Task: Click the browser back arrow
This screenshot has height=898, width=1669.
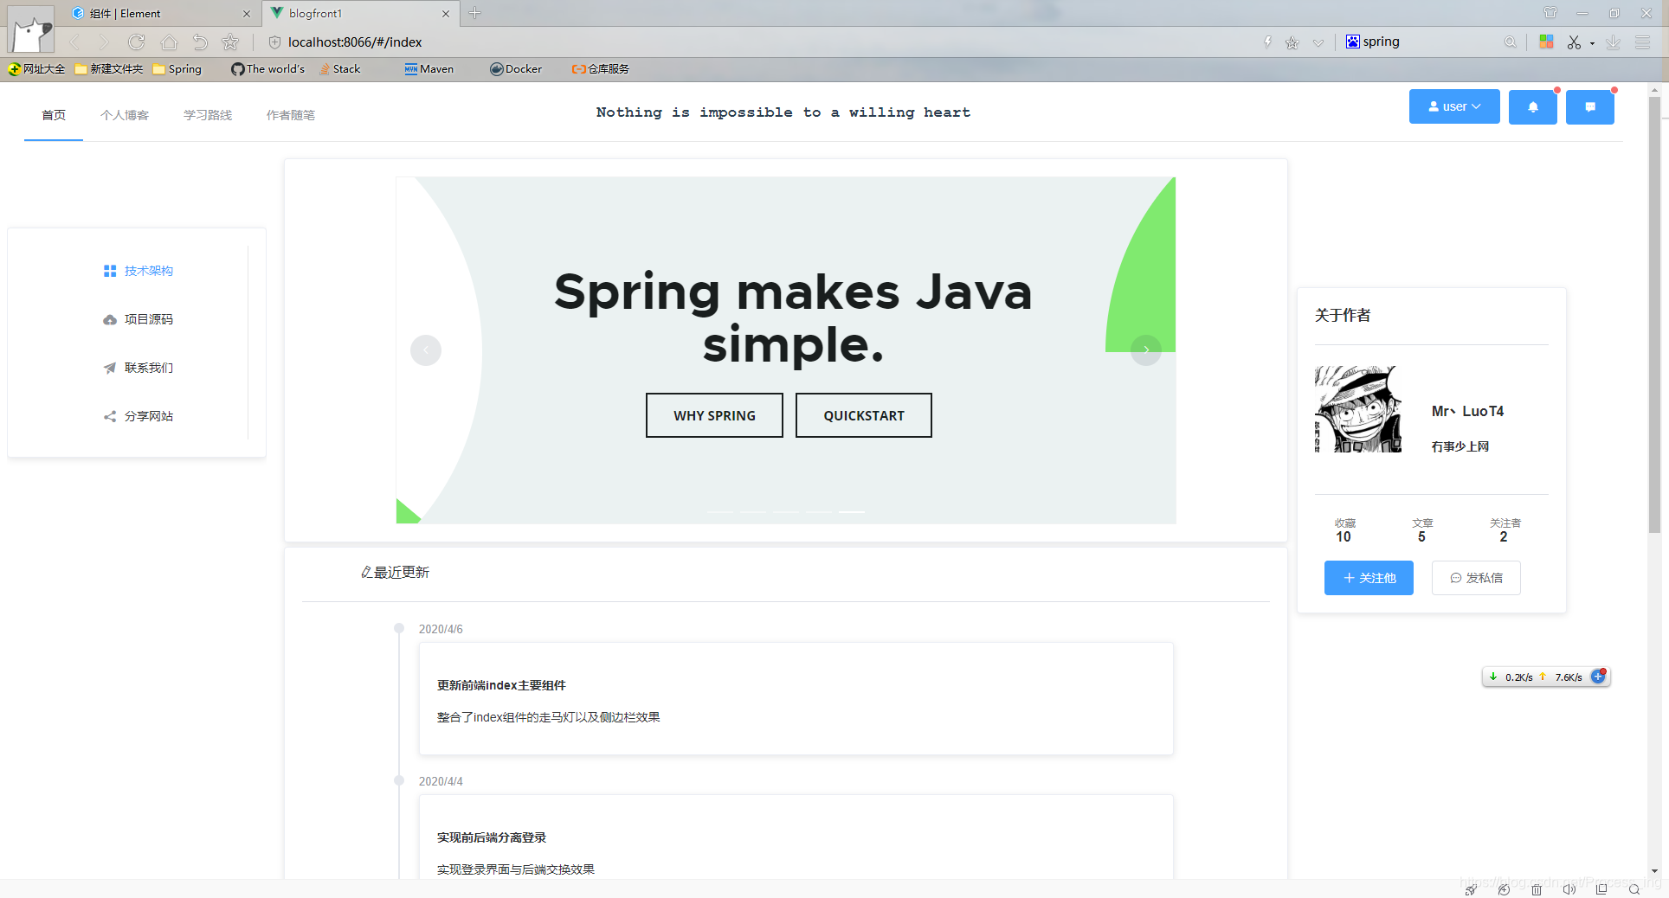Action: tap(74, 42)
